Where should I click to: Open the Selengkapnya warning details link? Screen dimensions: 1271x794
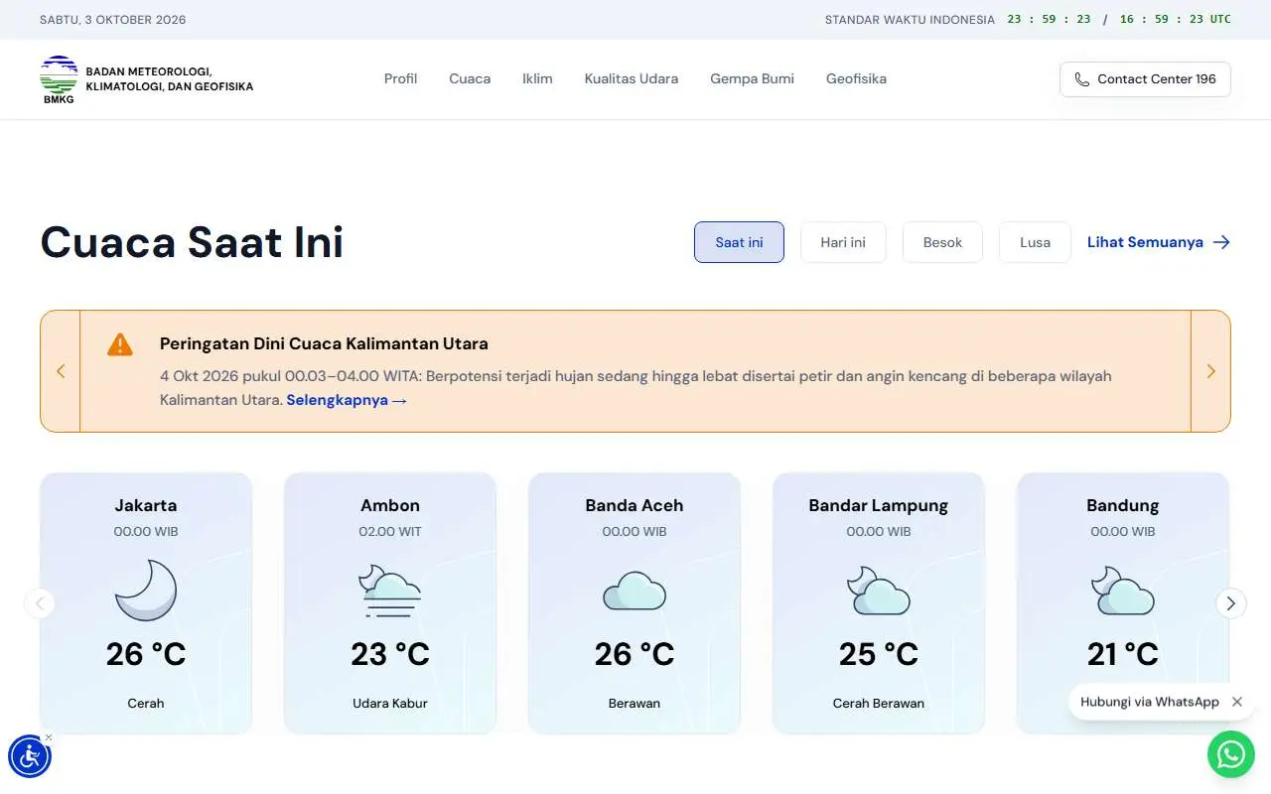point(347,400)
